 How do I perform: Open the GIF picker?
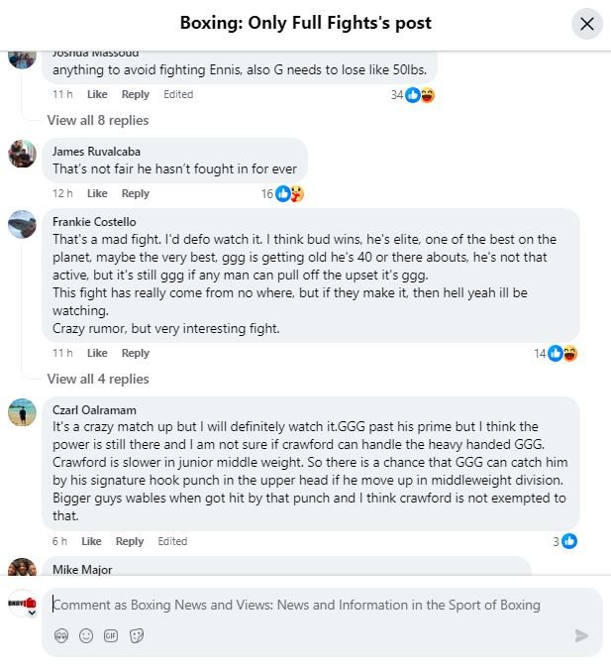(111, 635)
